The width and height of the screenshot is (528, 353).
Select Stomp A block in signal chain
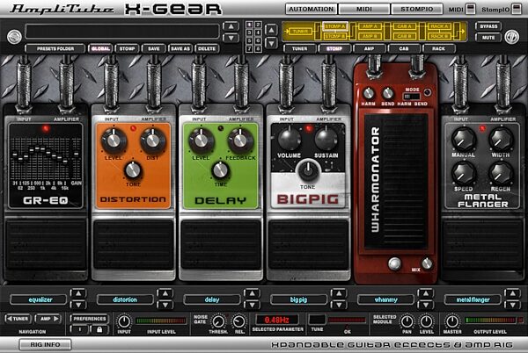point(335,26)
